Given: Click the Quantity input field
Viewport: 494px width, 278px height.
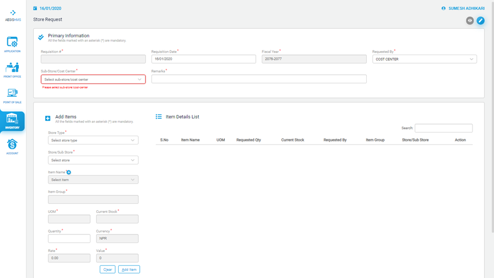Looking at the screenshot, I should point(69,238).
